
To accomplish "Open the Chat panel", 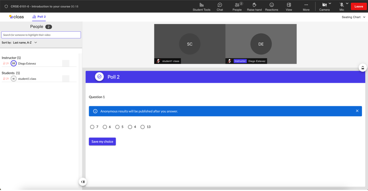I will tap(220, 7).
